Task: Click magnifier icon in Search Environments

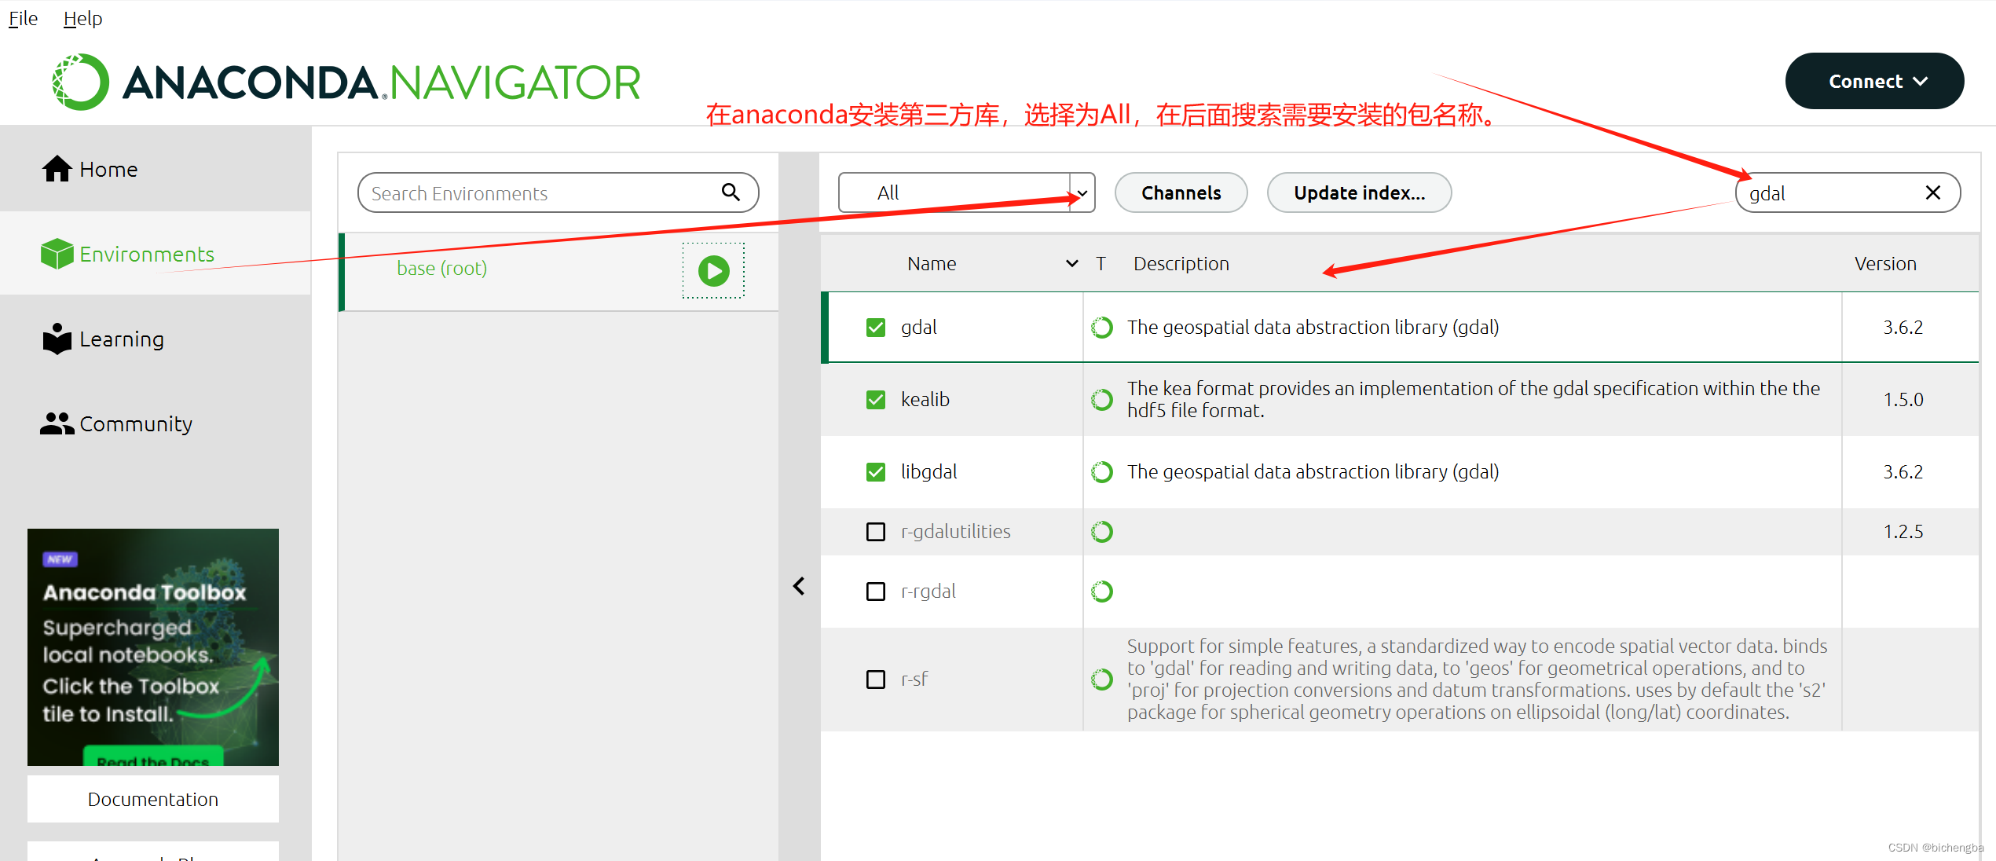Action: 731,192
